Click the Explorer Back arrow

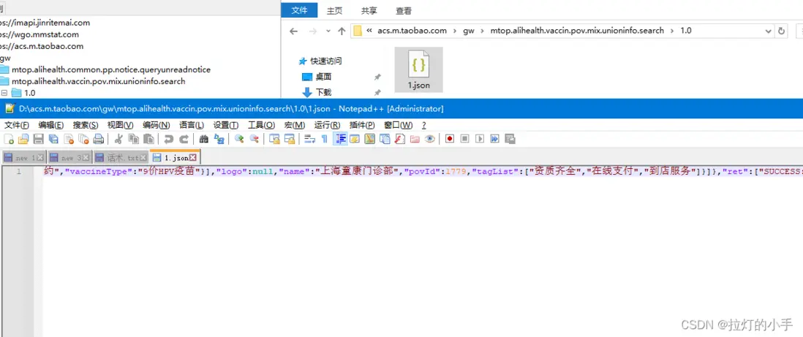(x=293, y=31)
